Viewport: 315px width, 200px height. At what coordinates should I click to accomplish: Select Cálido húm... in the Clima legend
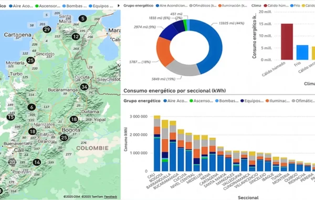(x=276, y=6)
